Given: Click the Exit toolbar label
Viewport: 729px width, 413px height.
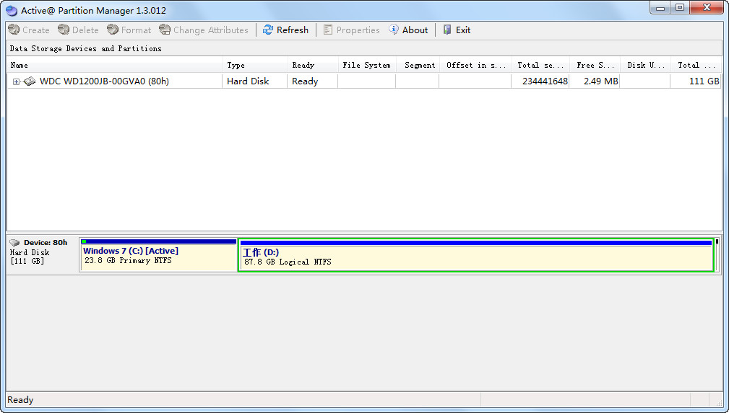Looking at the screenshot, I should pos(463,30).
